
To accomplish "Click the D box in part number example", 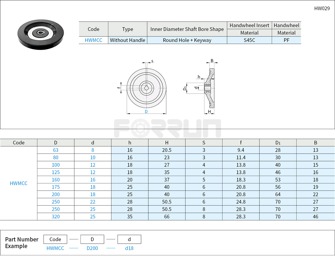I will tap(92, 239).
